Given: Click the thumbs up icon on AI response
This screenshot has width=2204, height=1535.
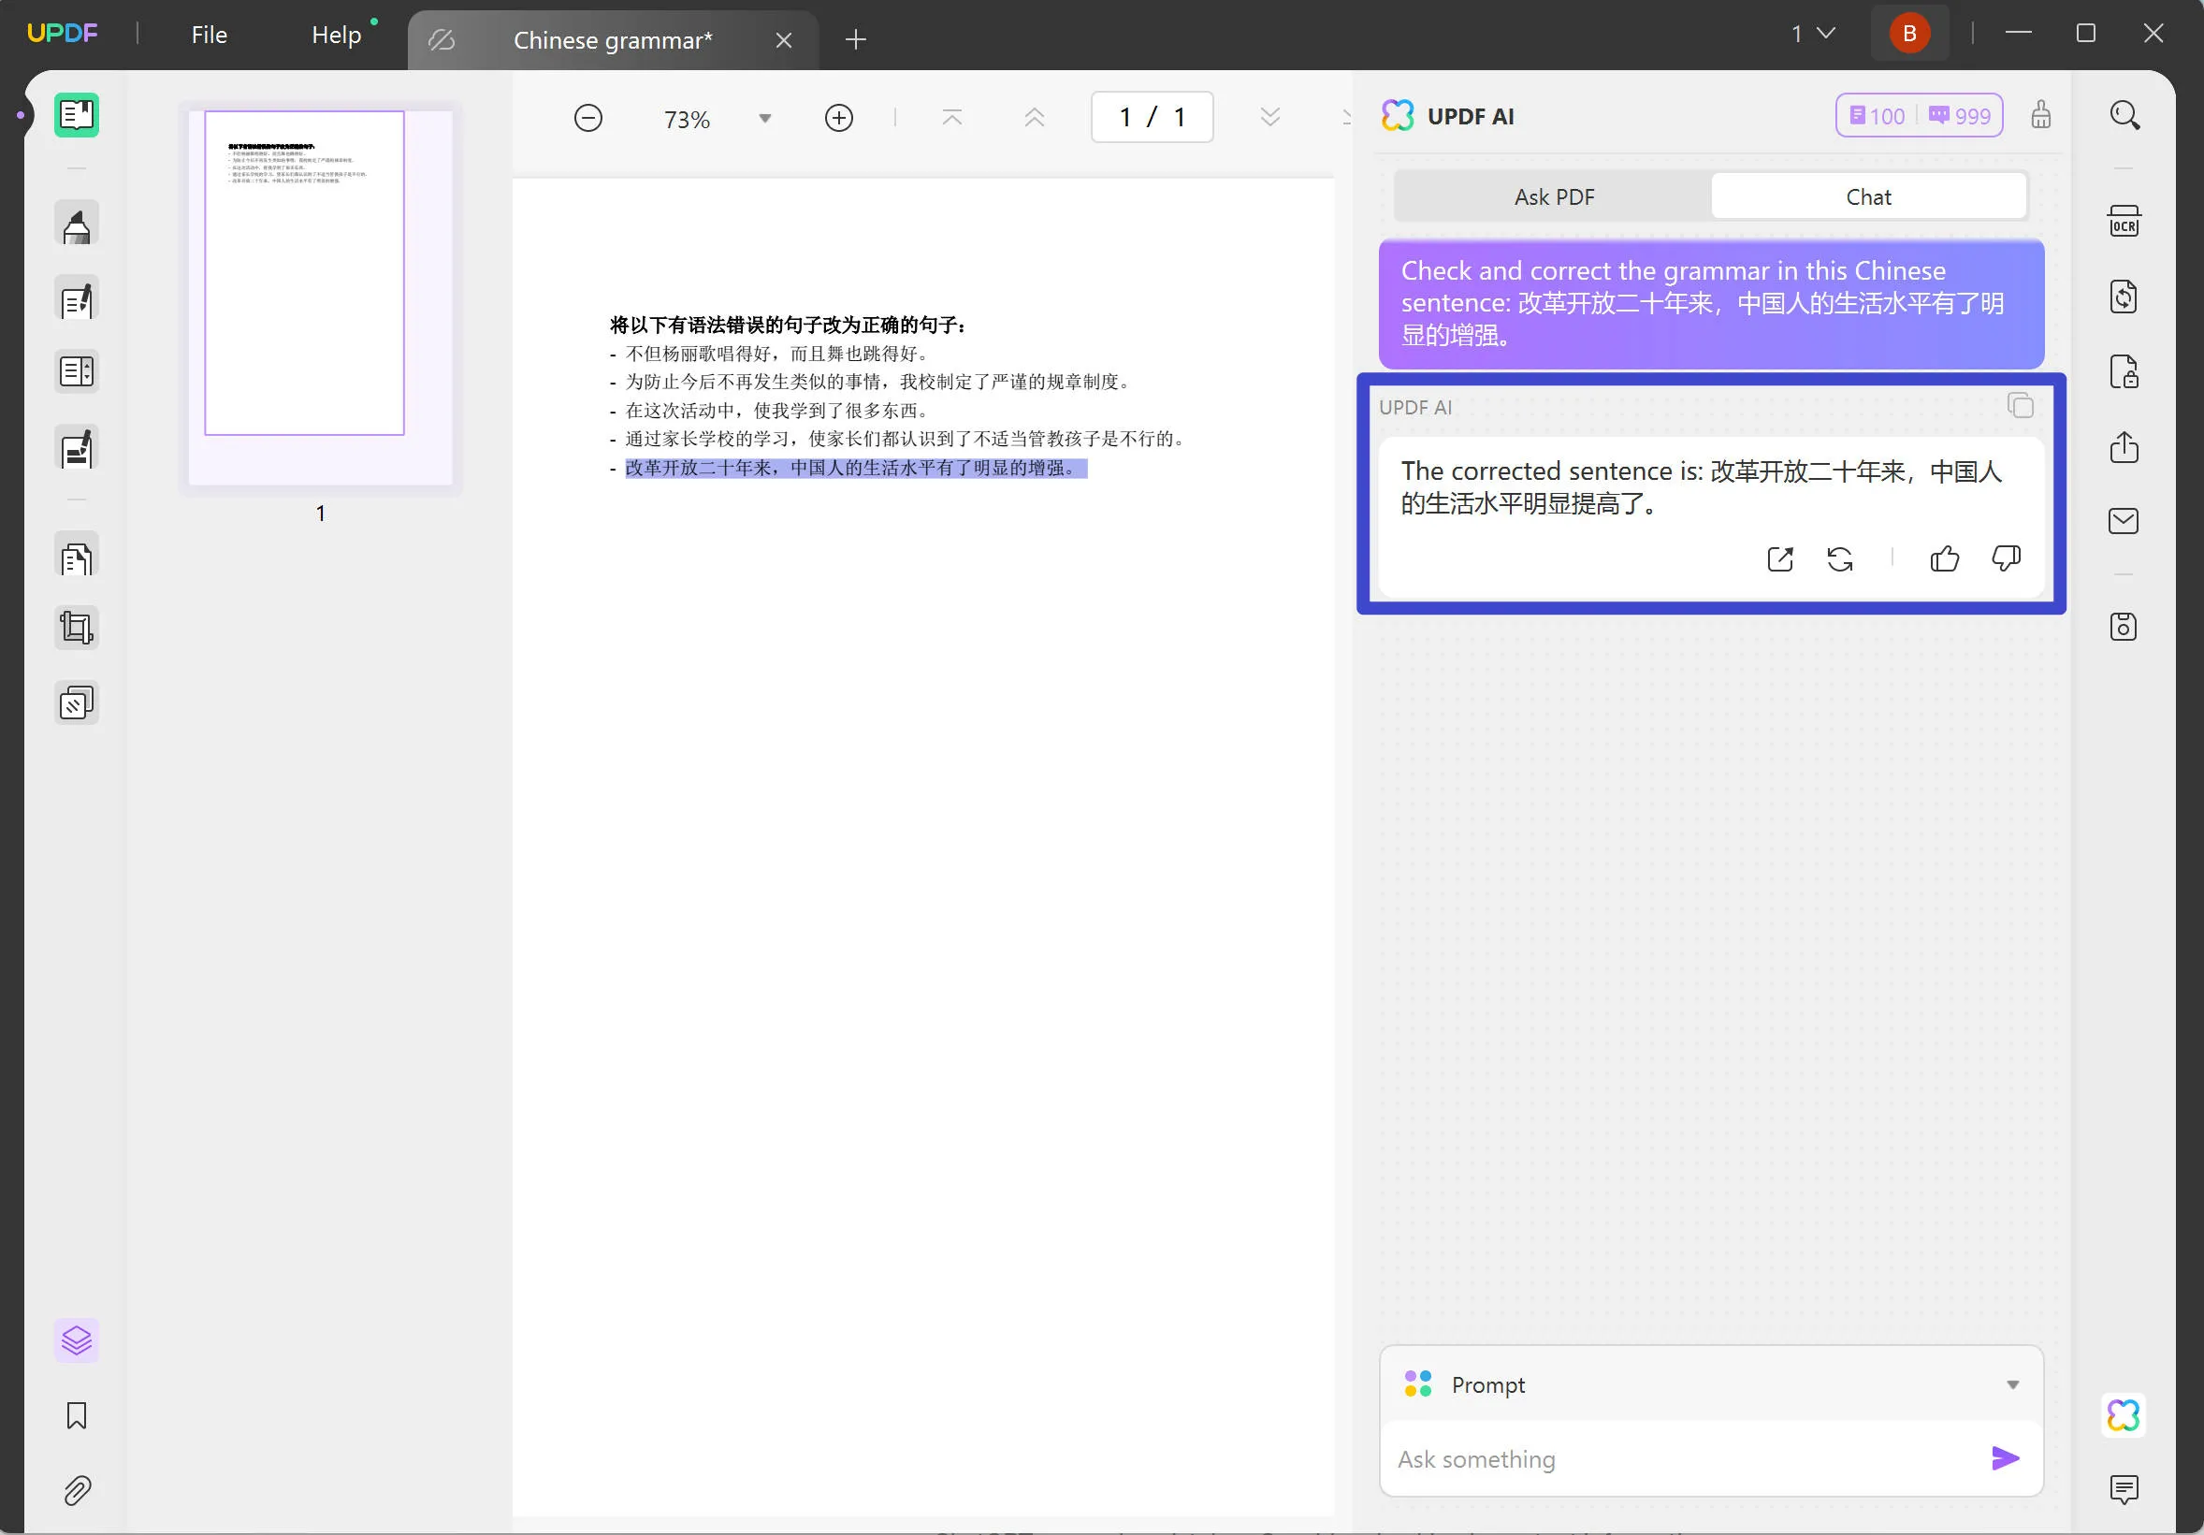Looking at the screenshot, I should click(x=1945, y=559).
